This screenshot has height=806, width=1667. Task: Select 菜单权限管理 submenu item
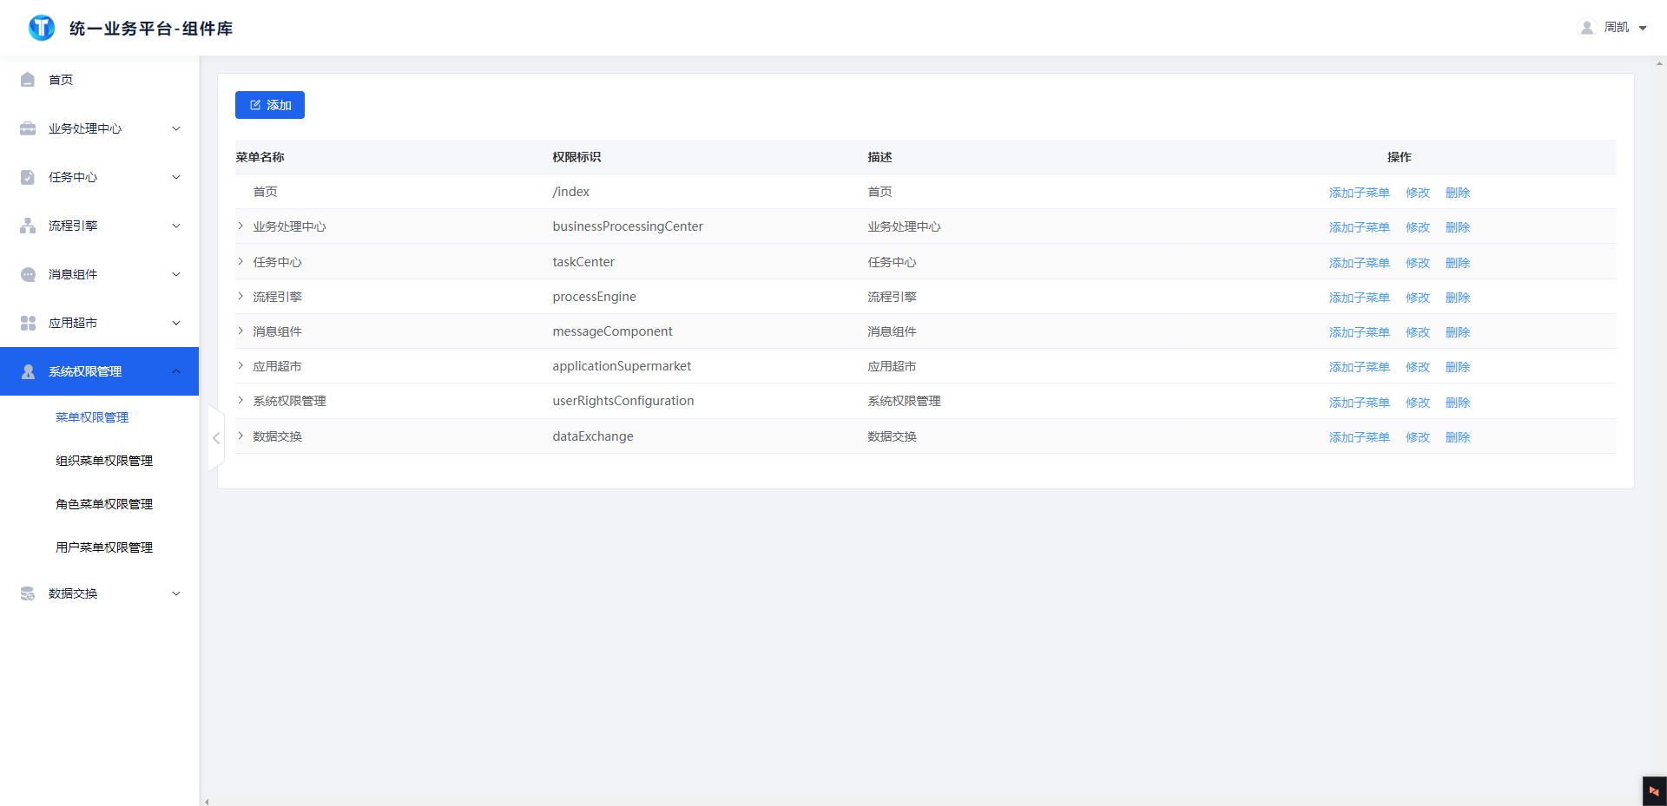92,417
